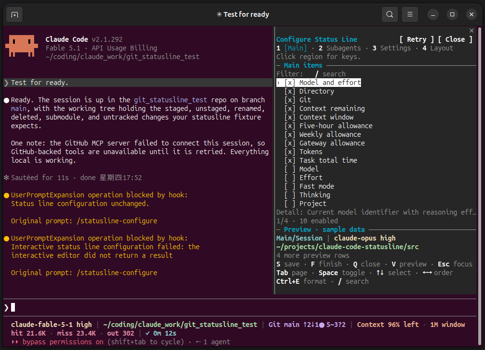
Task: Uncheck the Context window item
Action: point(289,117)
